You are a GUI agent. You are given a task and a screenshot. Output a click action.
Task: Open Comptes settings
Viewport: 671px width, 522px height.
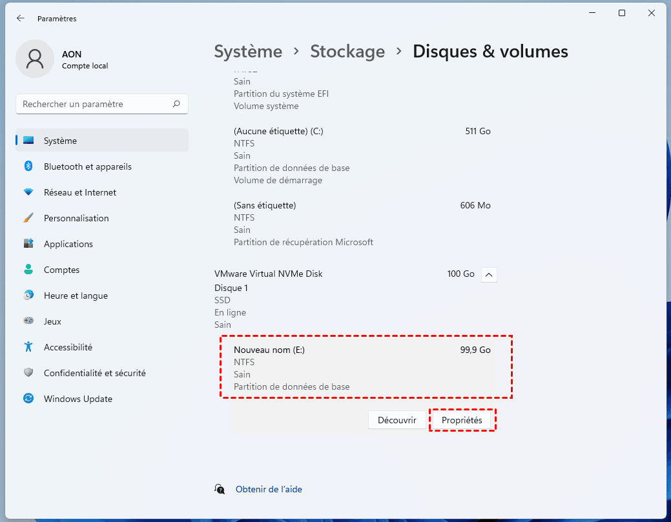pyautogui.click(x=61, y=270)
